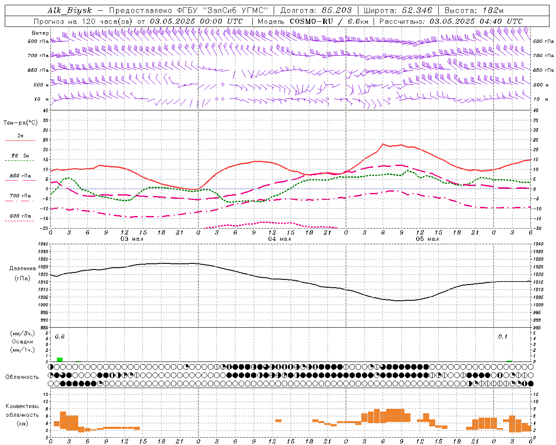Click the Ветер panel label

[40, 33]
